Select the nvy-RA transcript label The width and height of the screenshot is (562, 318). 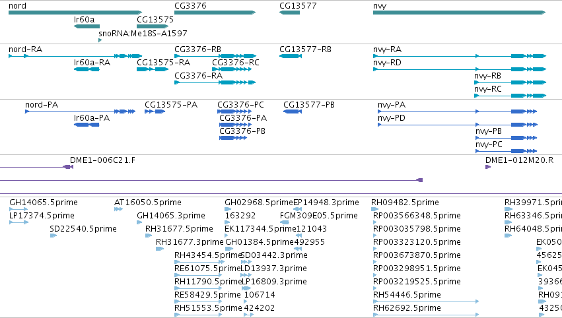click(x=387, y=49)
